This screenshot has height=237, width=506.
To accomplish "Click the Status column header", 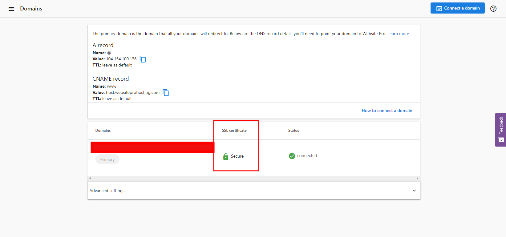I will click(x=293, y=131).
